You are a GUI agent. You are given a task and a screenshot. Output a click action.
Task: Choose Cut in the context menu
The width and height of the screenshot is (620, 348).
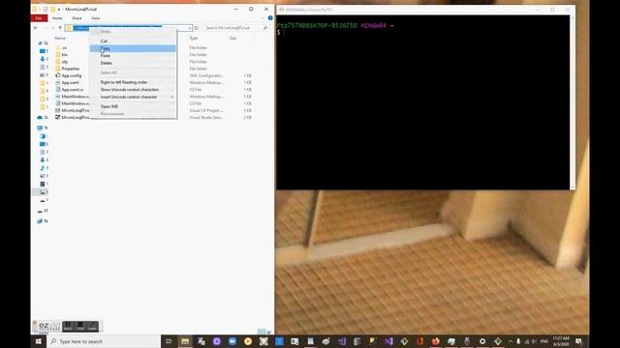[x=133, y=41]
